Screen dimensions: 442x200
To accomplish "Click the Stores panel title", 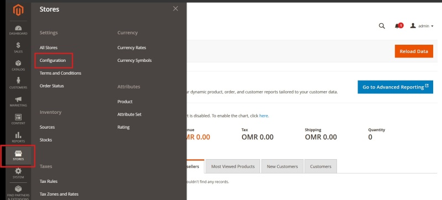I will [x=49, y=9].
